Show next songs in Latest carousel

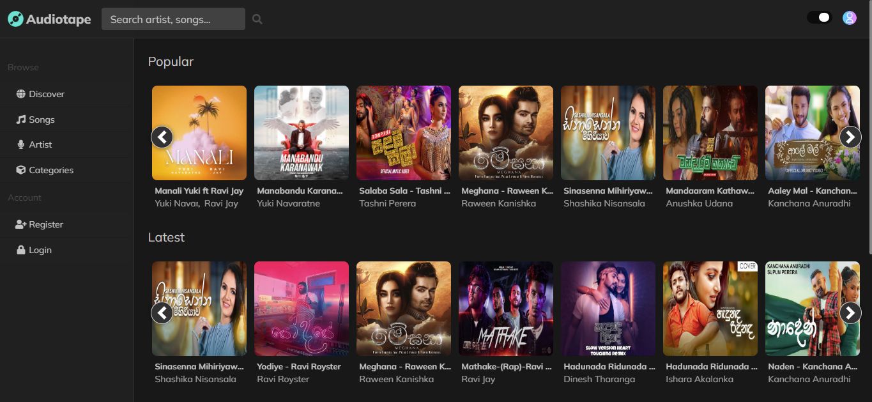850,313
